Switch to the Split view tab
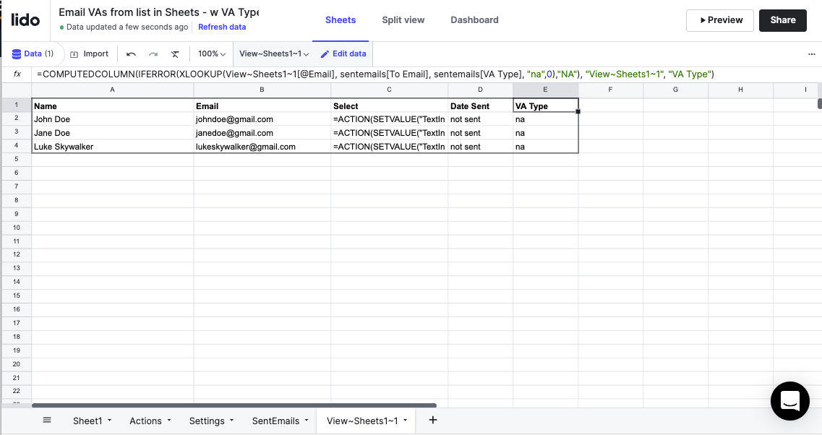The height and width of the screenshot is (435, 822). point(403,20)
